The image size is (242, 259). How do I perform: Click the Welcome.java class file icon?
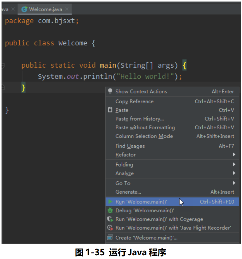pos(25,9)
